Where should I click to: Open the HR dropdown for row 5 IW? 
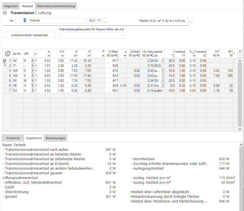click(32, 81)
